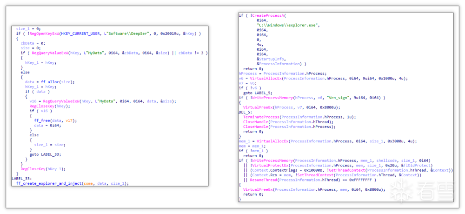
Task: Click the ResumeThread comparison line
Action: [310, 180]
